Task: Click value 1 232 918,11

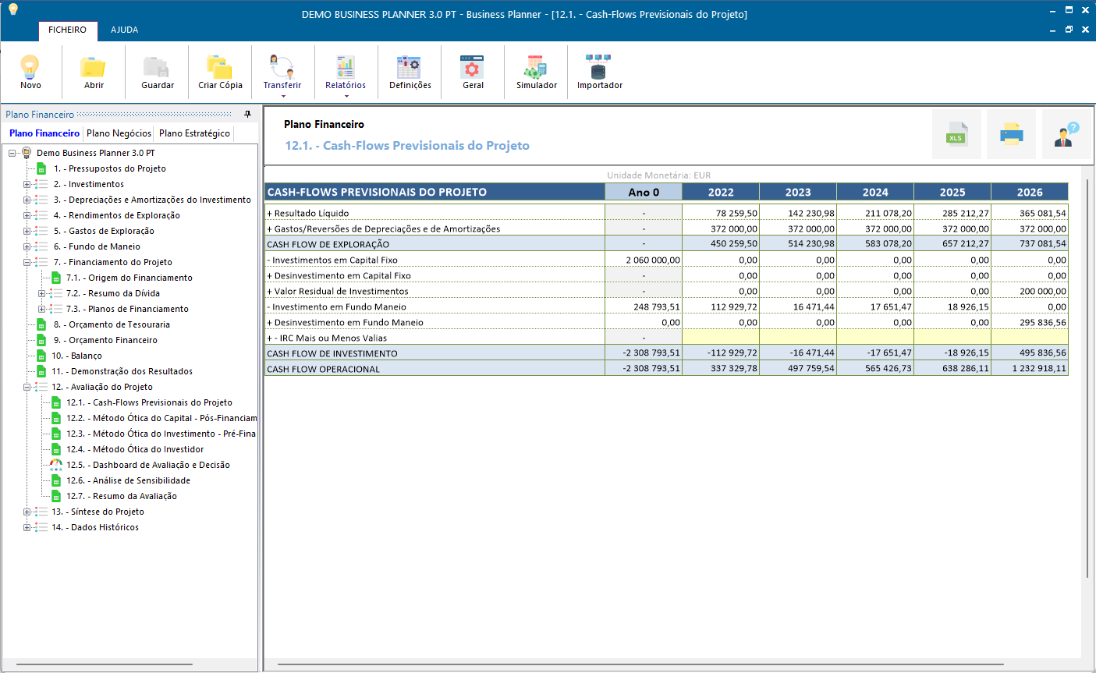Action: [1039, 369]
